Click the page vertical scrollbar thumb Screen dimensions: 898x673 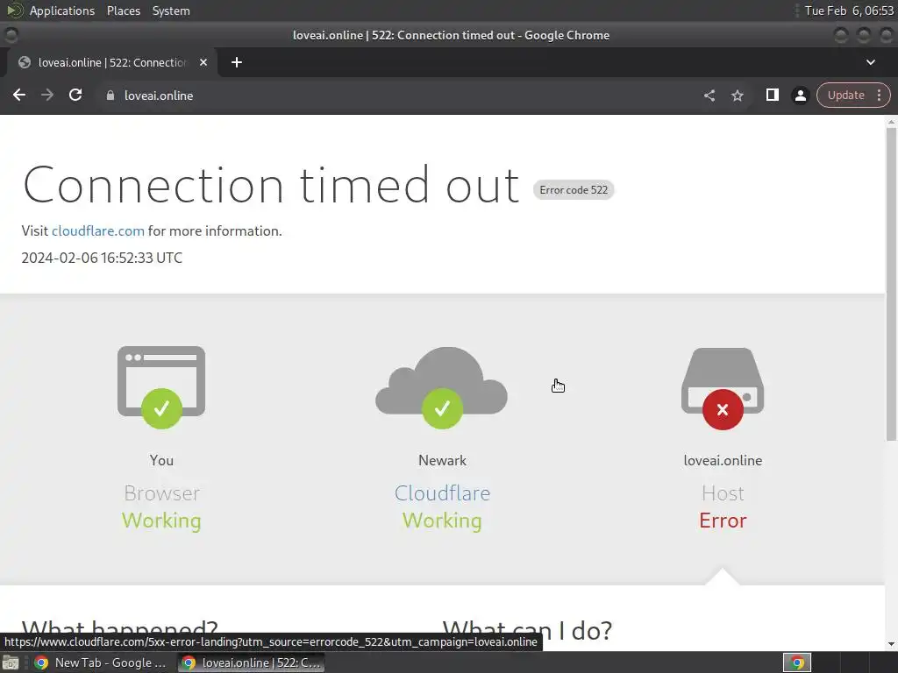(891, 284)
